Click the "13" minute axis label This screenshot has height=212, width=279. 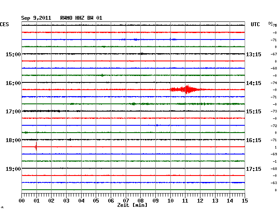[x=215, y=200]
